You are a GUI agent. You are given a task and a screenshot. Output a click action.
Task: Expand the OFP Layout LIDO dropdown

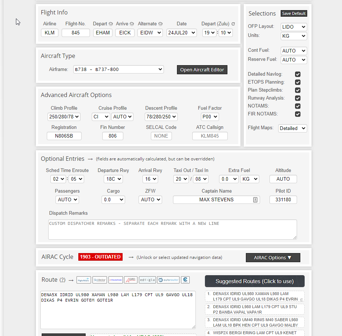[x=293, y=27]
